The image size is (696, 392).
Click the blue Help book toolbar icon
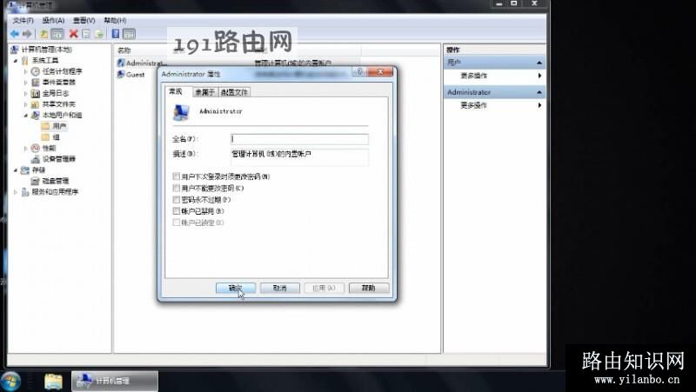click(116, 34)
